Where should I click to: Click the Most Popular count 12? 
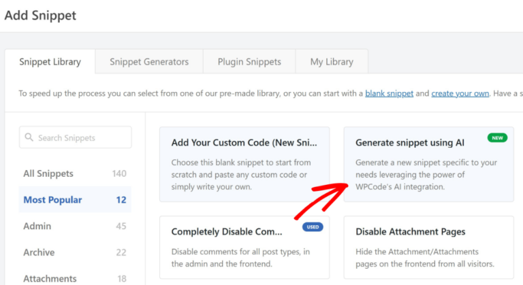[121, 200]
